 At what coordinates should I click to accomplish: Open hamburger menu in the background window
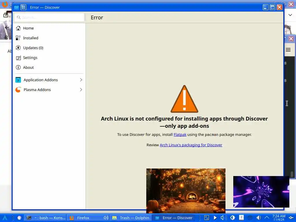click(288, 50)
